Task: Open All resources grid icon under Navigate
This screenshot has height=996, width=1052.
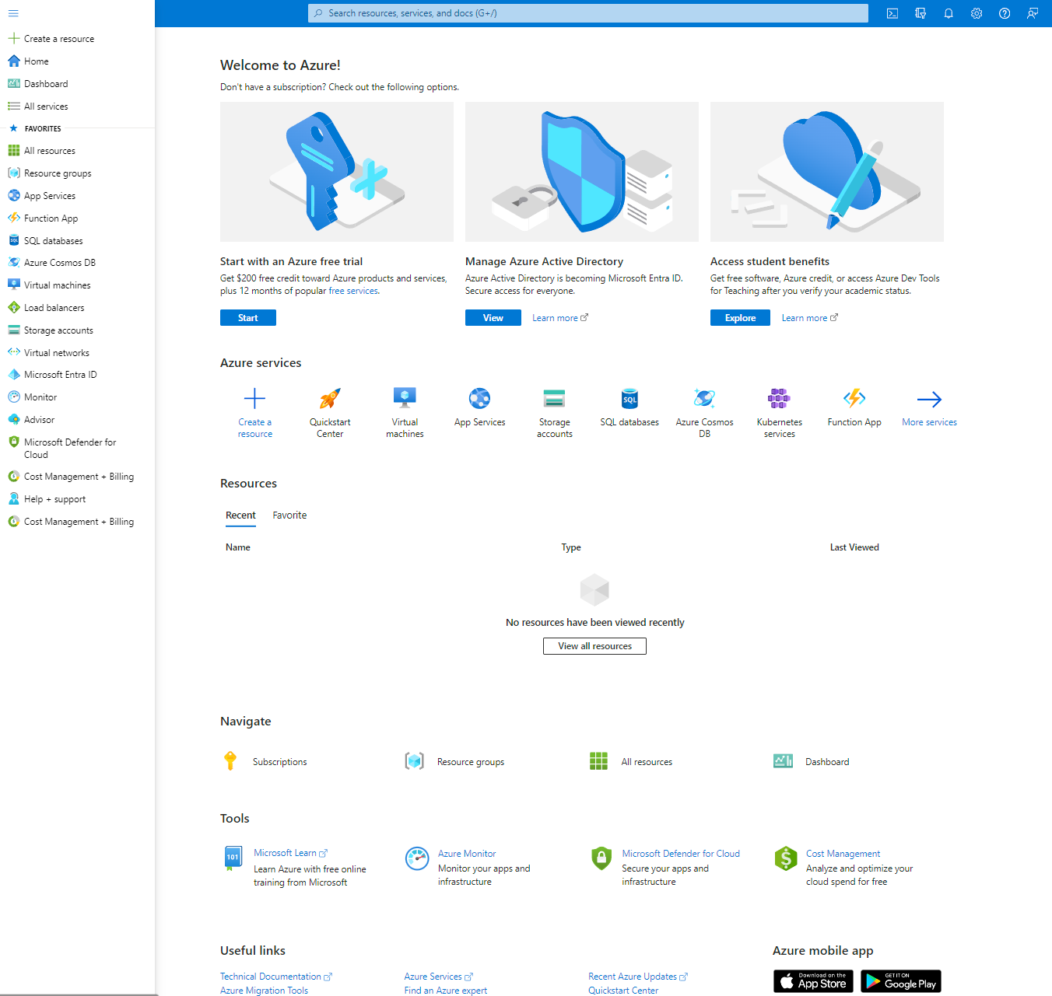Action: pyautogui.click(x=598, y=761)
